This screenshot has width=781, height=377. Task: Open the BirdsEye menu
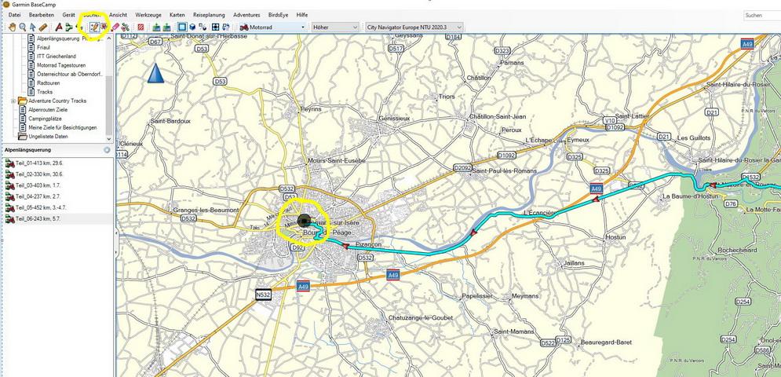click(x=279, y=15)
